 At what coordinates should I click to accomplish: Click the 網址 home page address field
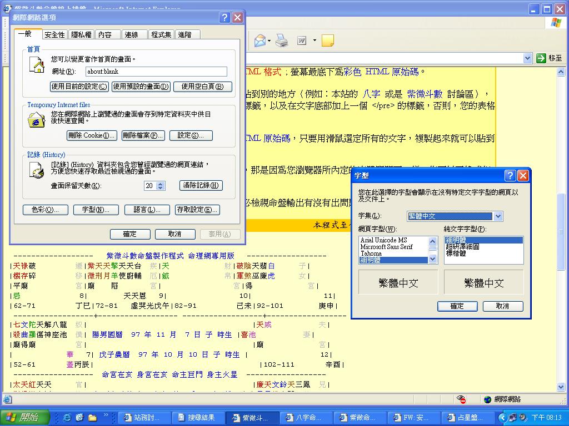pos(156,72)
